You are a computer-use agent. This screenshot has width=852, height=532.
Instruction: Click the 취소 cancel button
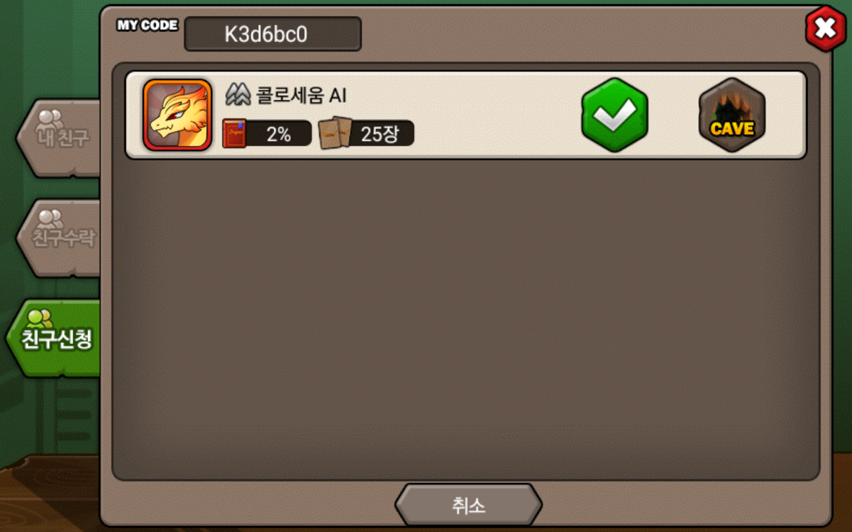[x=469, y=505]
